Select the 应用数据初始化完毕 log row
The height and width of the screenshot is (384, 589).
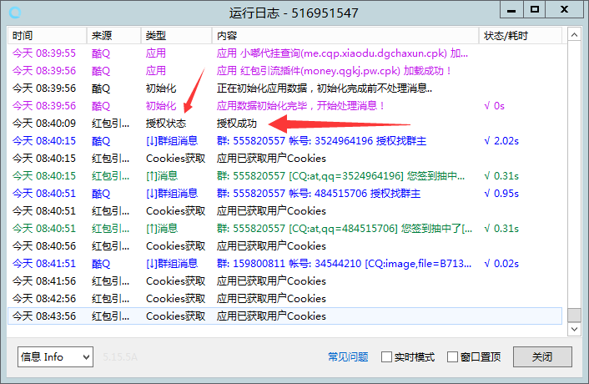pos(284,106)
